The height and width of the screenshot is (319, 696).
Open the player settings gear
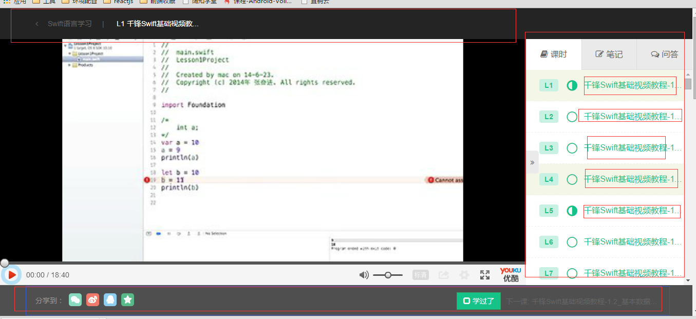[x=464, y=275]
